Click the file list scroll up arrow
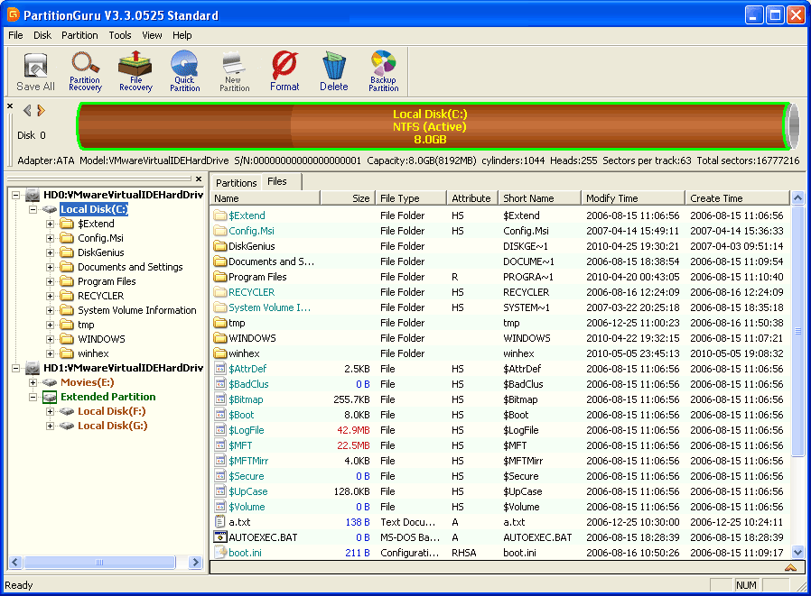This screenshot has height=596, width=811. point(798,197)
